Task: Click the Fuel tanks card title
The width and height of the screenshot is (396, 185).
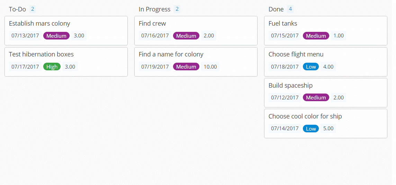Action: point(283,24)
